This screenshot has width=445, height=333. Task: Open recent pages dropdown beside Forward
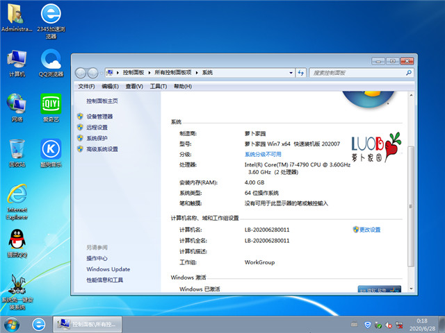point(102,74)
